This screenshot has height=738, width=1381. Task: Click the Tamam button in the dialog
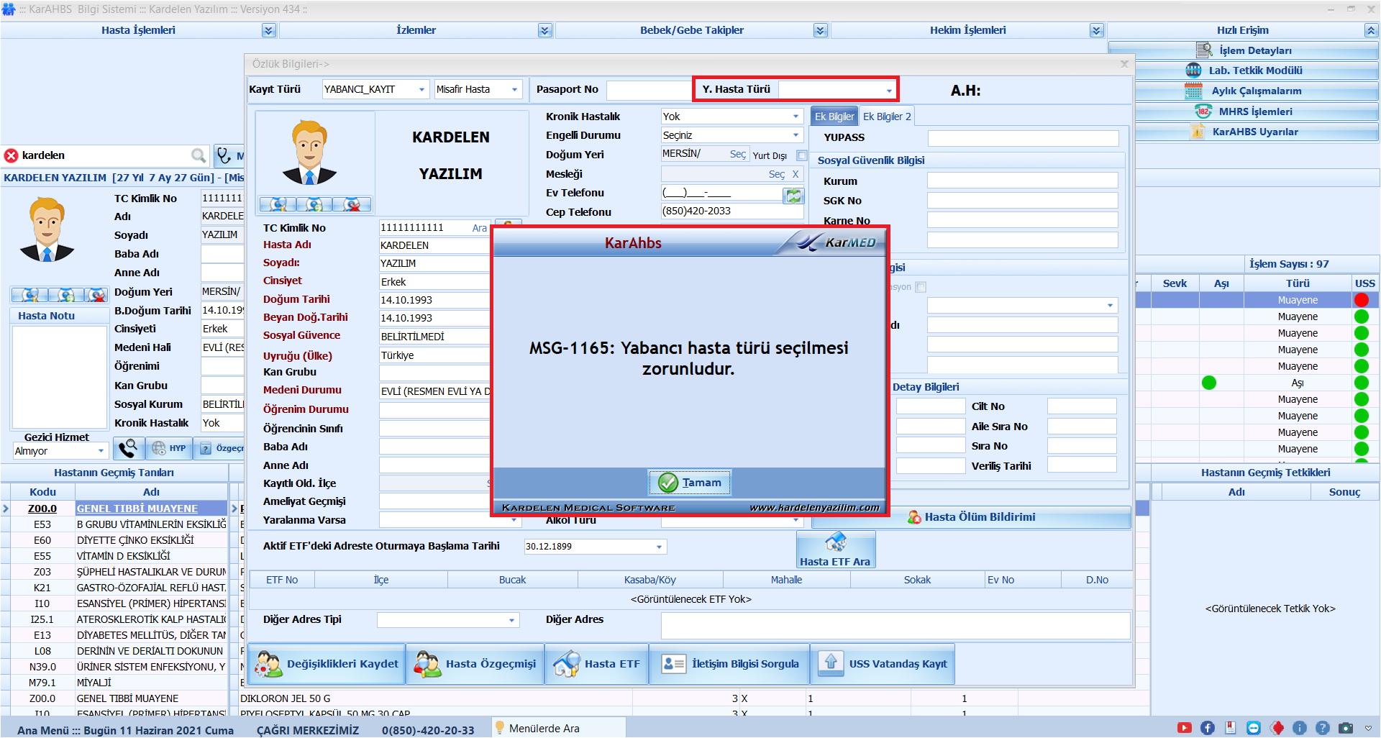coord(689,483)
